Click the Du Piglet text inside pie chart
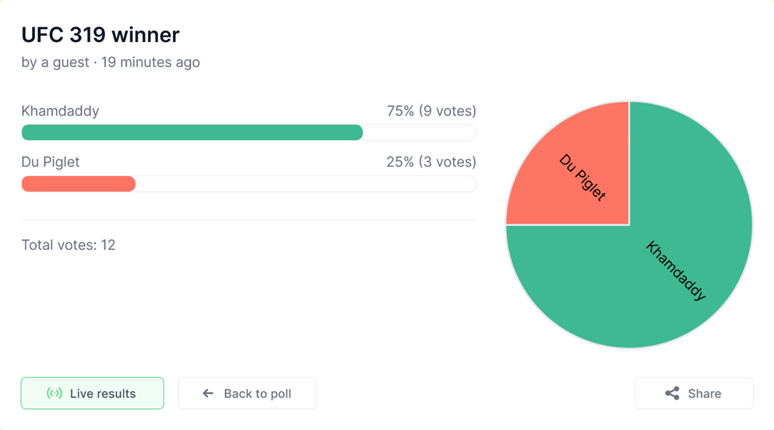The image size is (774, 430). (582, 178)
